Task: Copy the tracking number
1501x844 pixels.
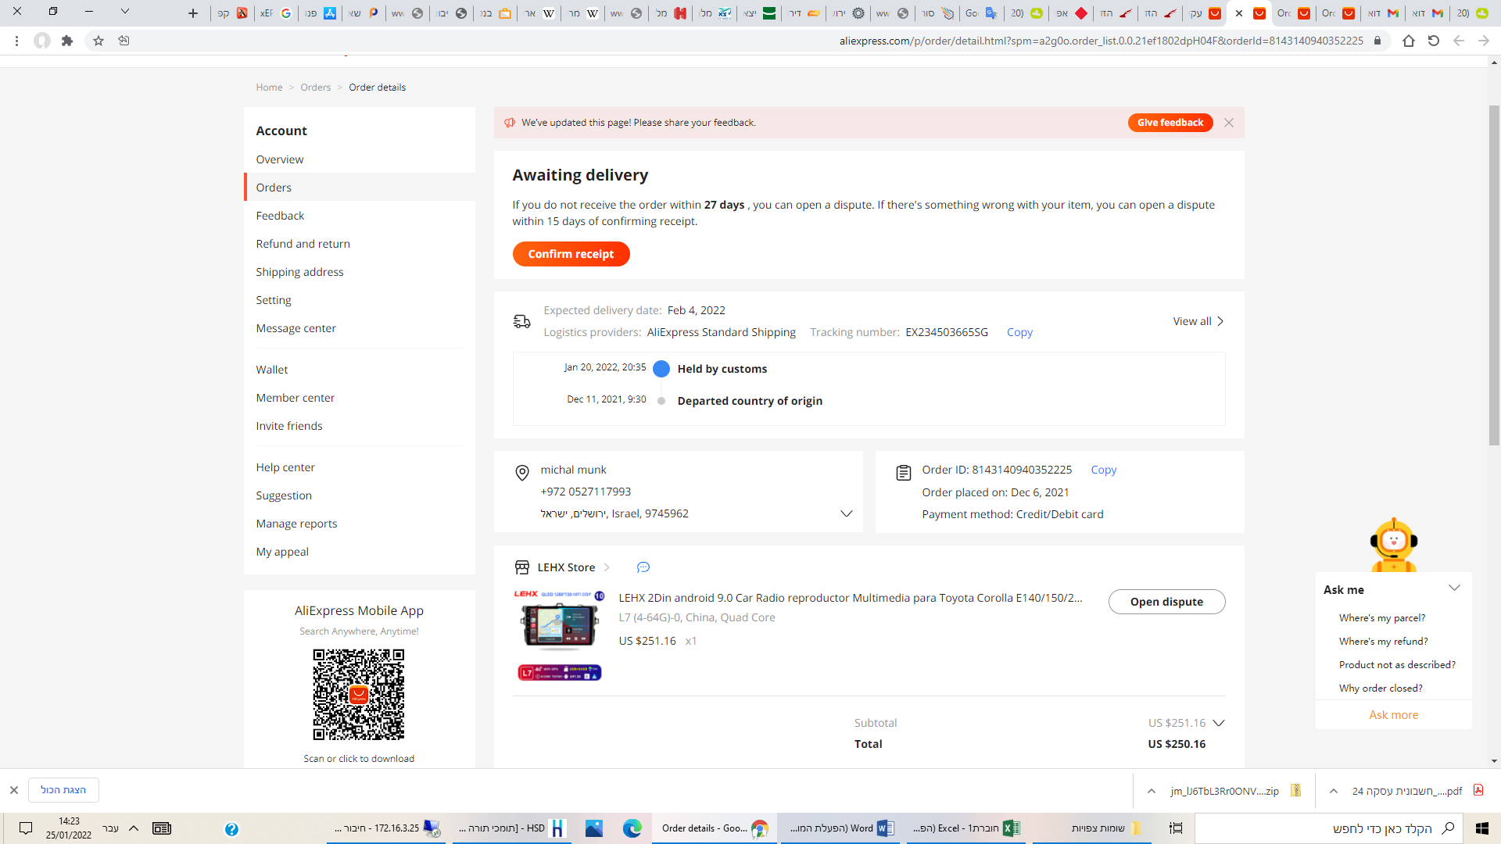Action: click(x=1019, y=332)
